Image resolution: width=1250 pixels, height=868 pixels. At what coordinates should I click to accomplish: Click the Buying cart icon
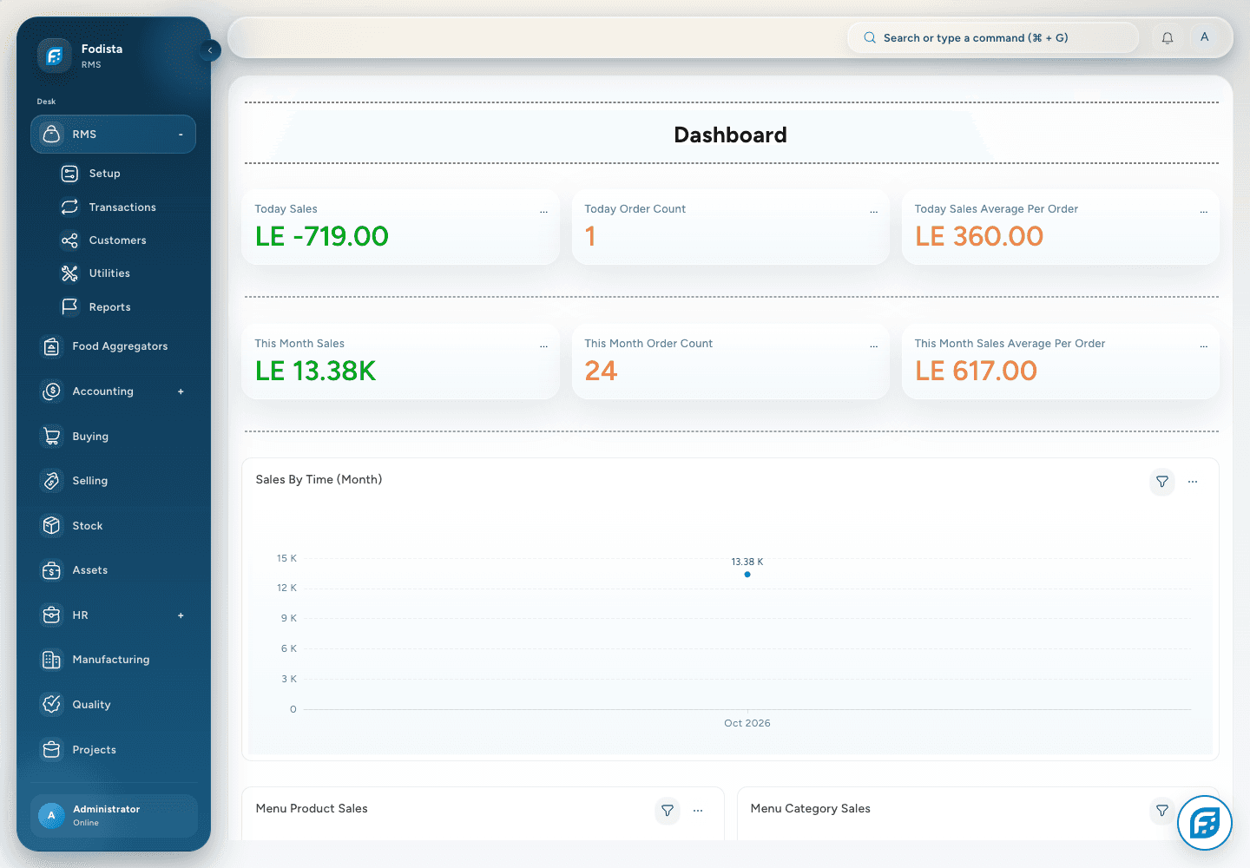[52, 436]
